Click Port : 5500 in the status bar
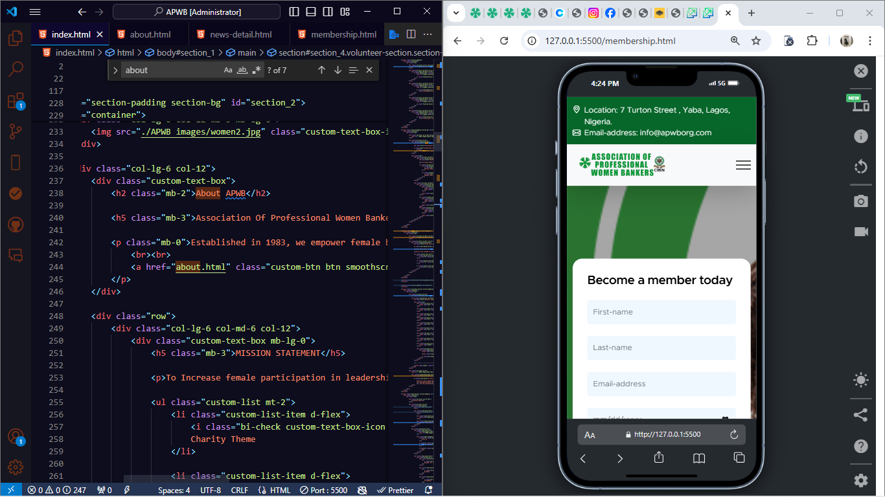Image resolution: width=885 pixels, height=497 pixels. click(x=323, y=490)
